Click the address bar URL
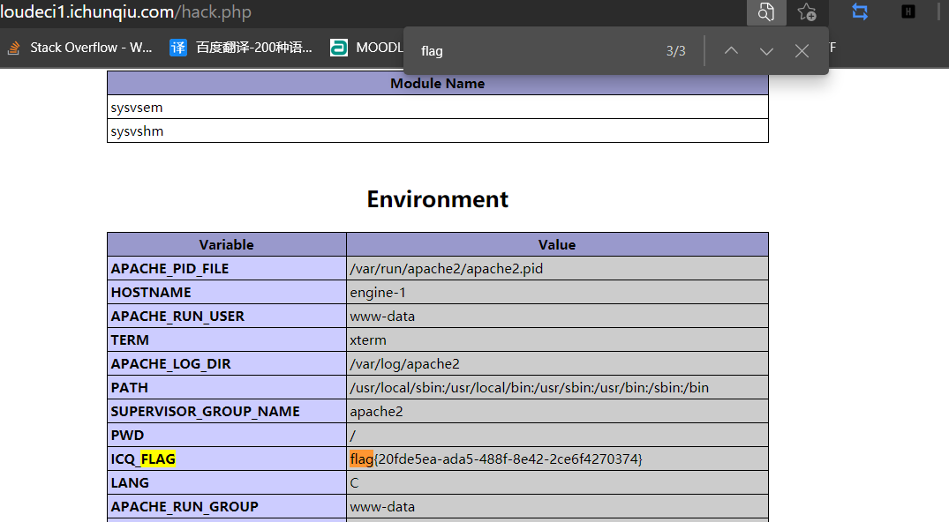The image size is (949, 522). 126,12
